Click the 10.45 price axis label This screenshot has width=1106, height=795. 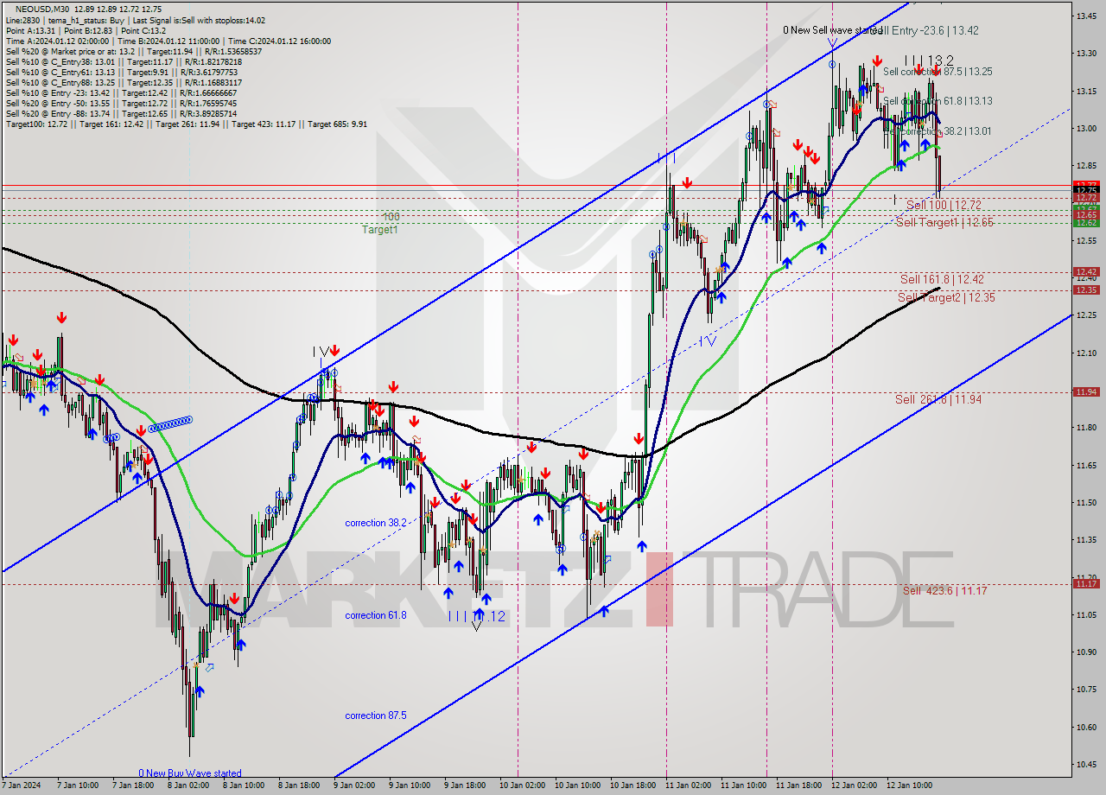[x=1086, y=764]
